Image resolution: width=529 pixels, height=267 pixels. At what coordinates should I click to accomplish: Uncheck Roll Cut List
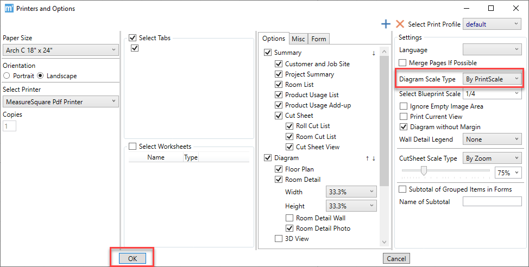coord(289,126)
